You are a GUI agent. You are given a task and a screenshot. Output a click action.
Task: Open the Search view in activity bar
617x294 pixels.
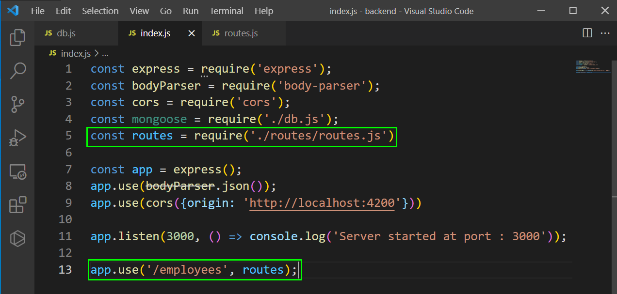17,71
